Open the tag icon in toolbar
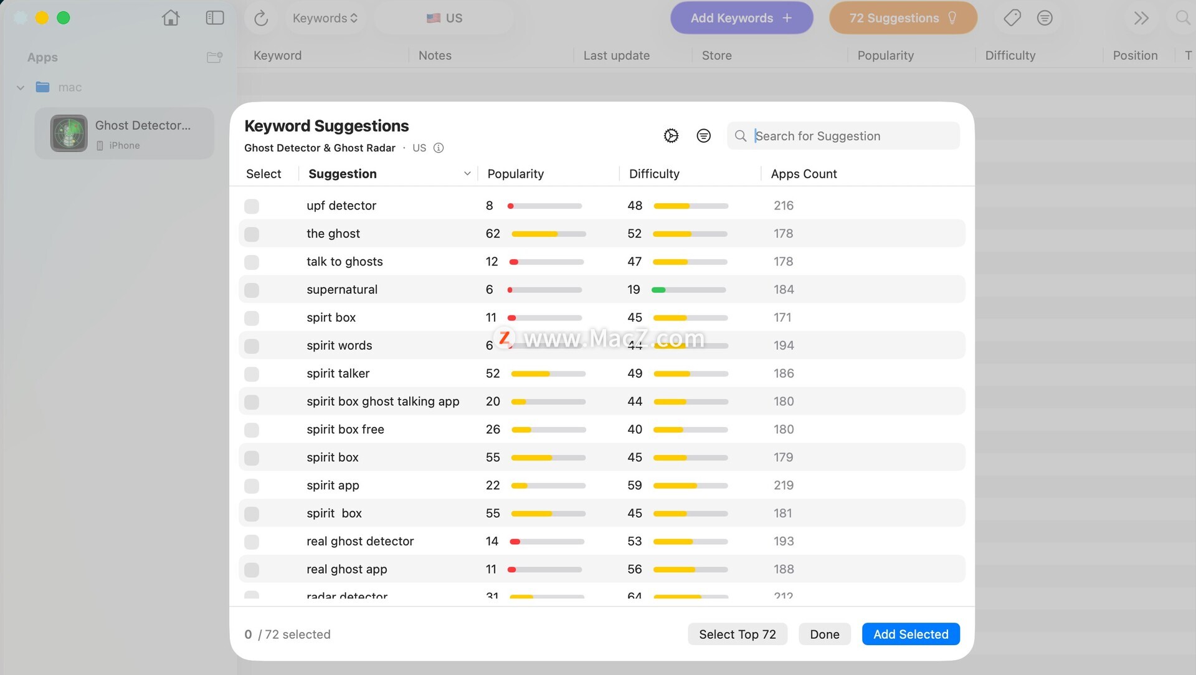Screen dimensions: 1196x675 pyautogui.click(x=1012, y=18)
